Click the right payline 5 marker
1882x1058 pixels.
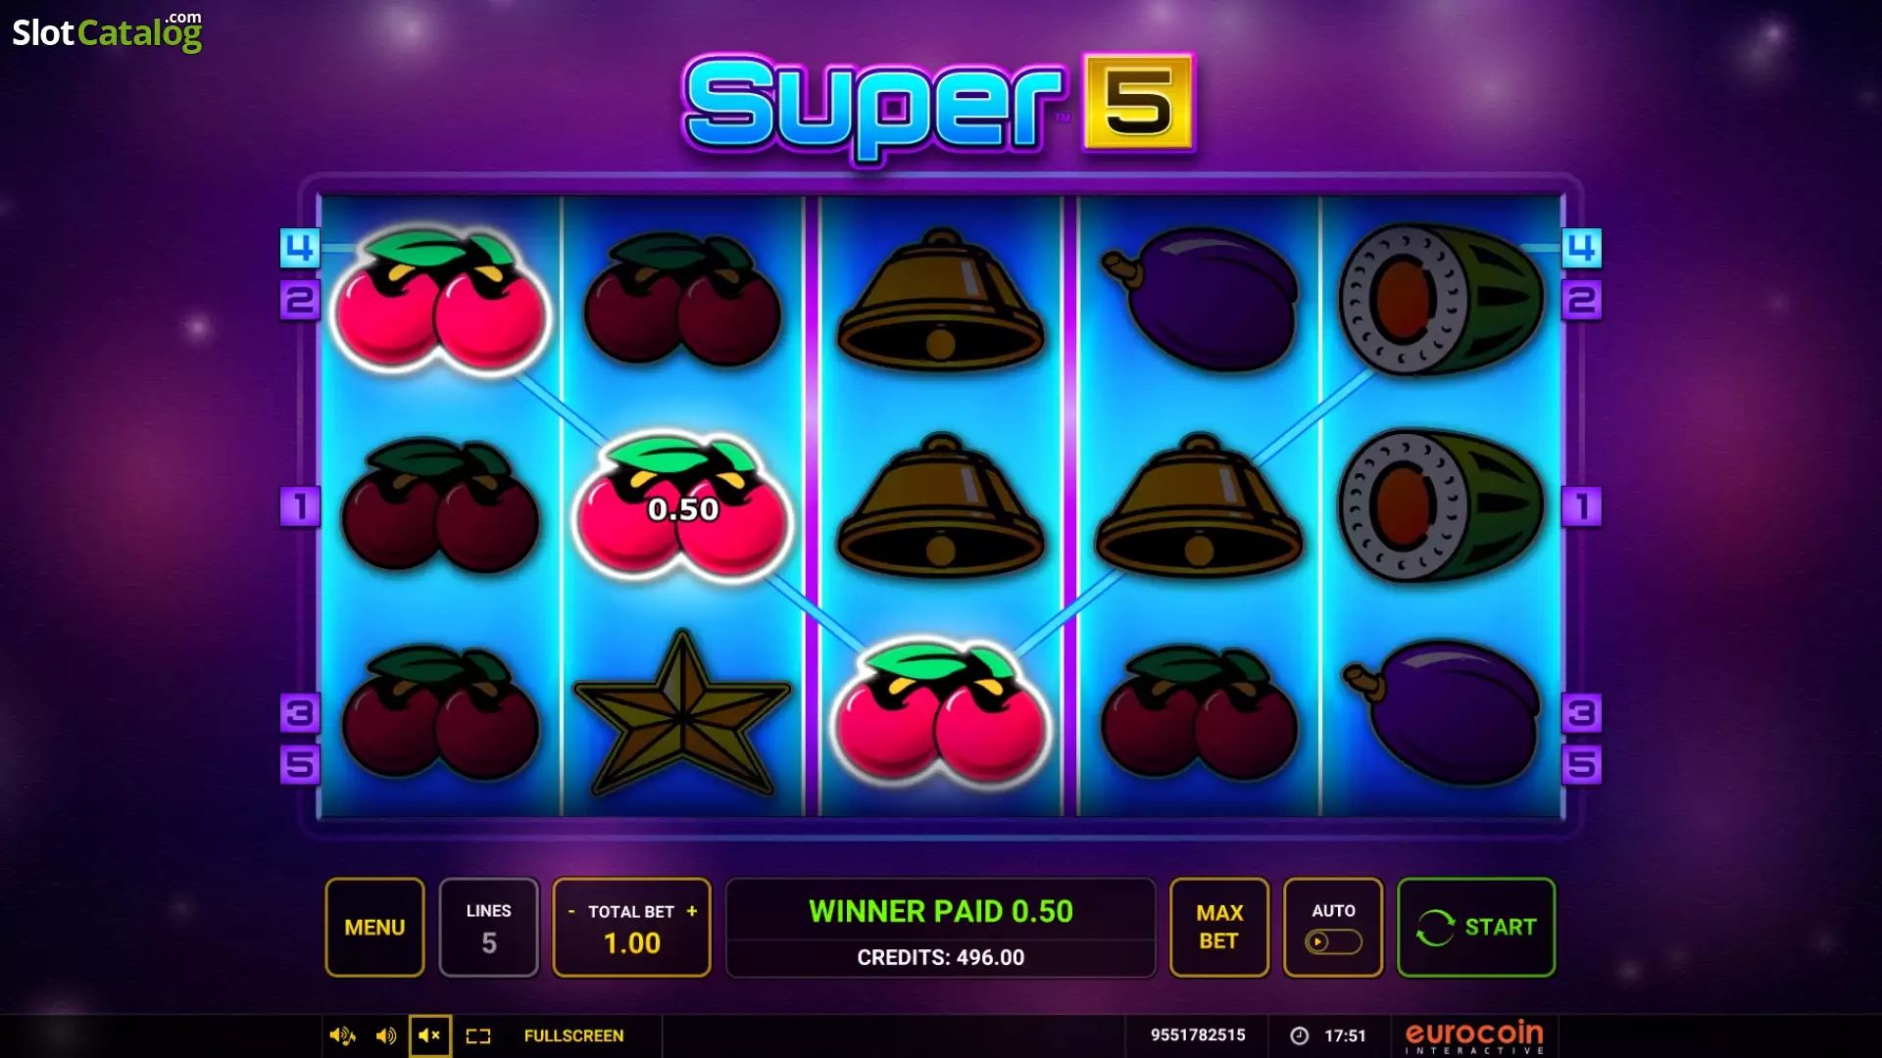pos(1581,764)
